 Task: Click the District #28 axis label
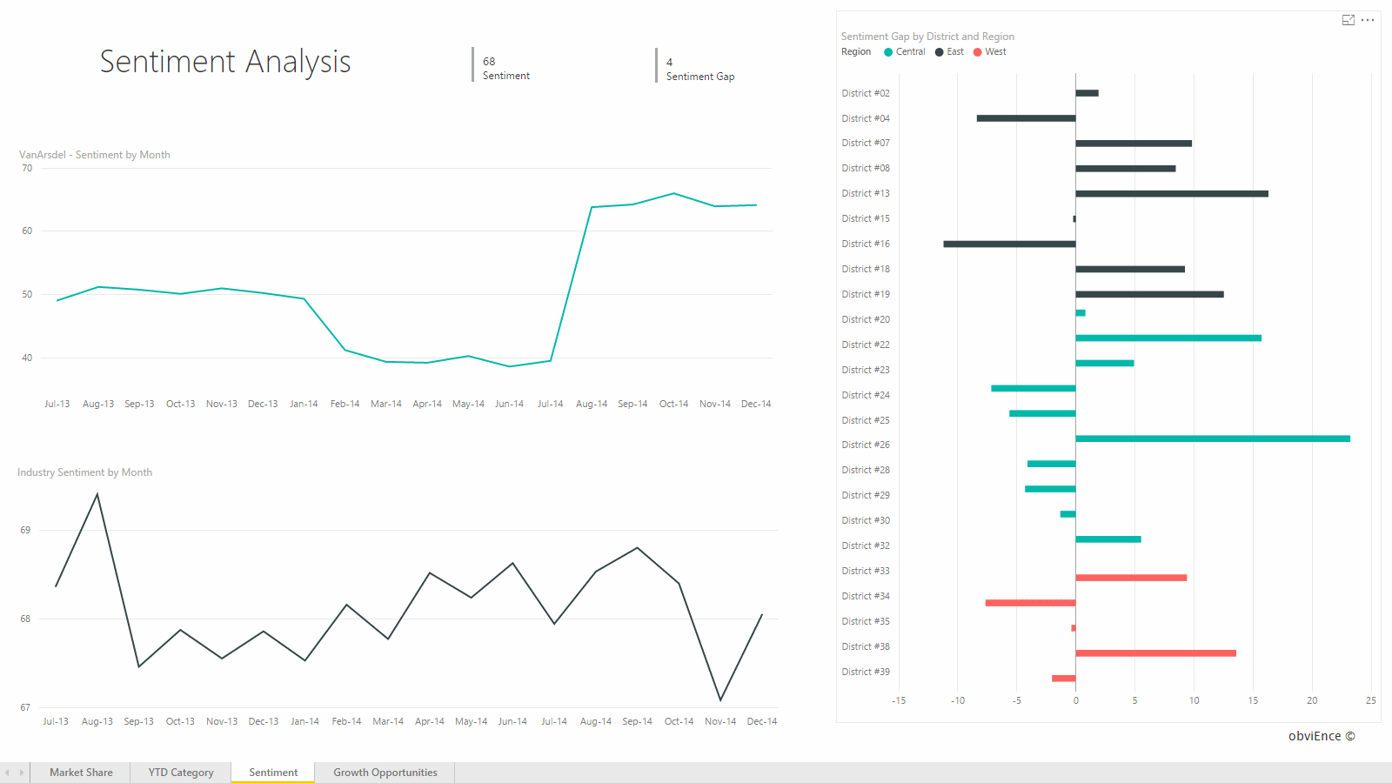(866, 470)
